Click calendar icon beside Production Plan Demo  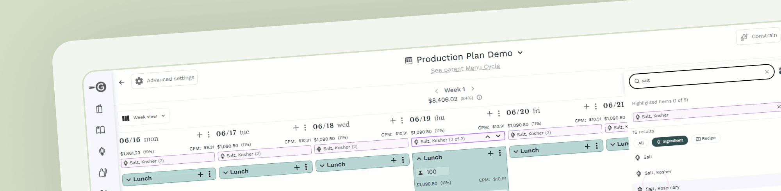(409, 60)
